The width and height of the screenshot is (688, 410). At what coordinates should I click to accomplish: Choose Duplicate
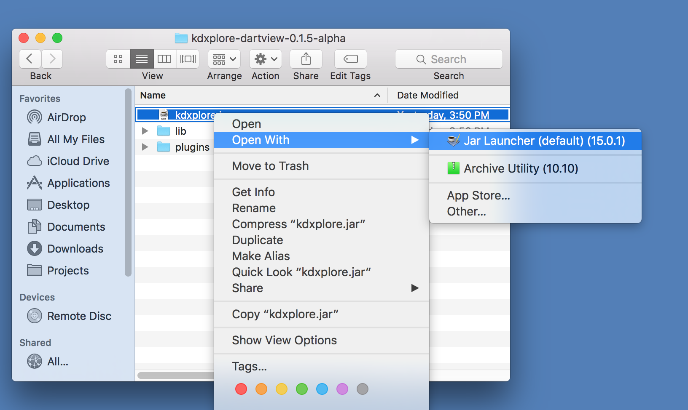[x=322, y=240]
